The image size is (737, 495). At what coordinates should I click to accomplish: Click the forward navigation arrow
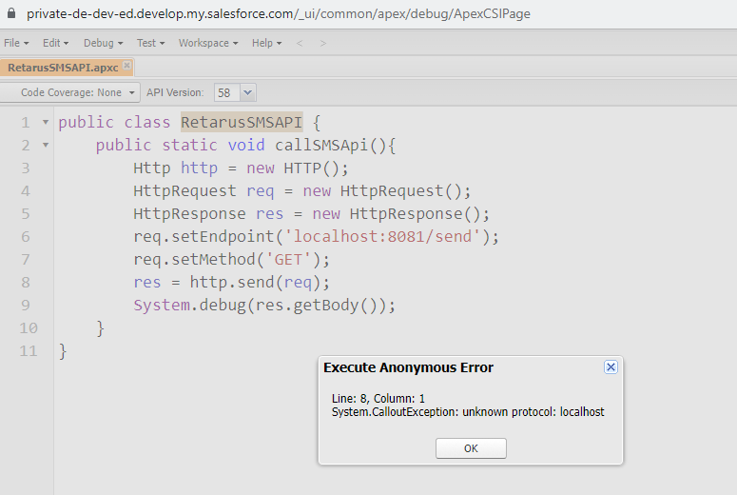click(x=322, y=43)
